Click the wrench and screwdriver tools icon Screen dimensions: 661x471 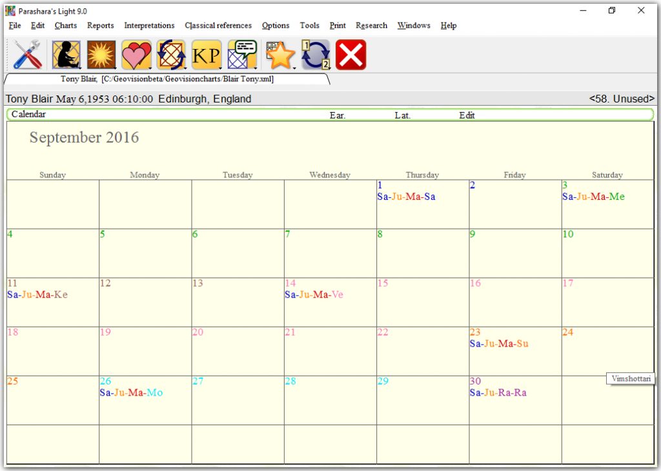(x=28, y=55)
